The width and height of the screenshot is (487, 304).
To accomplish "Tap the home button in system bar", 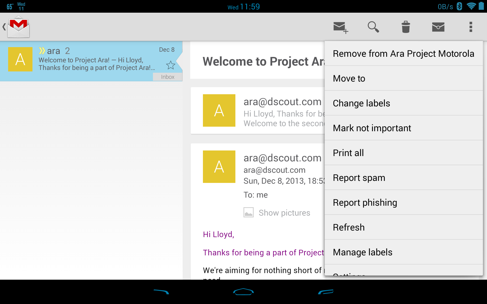I will tap(243, 292).
